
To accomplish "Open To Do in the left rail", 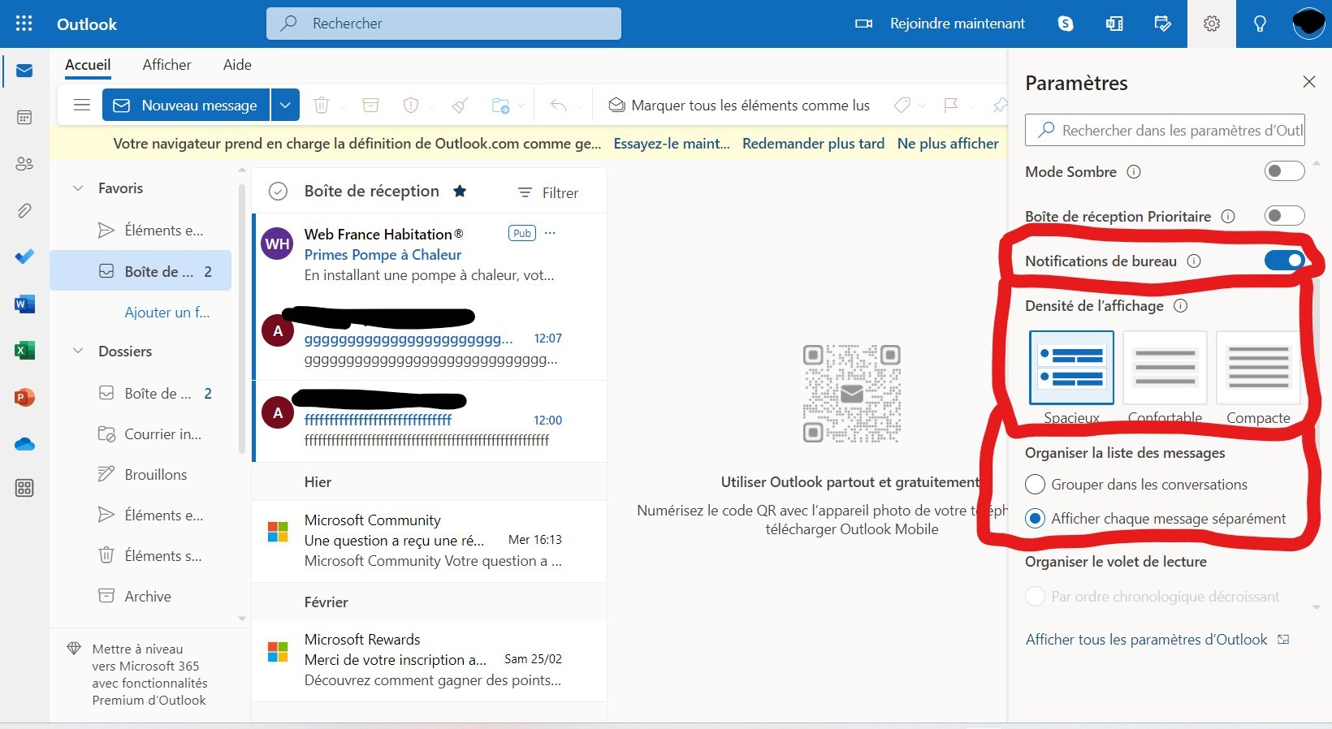I will coord(24,257).
